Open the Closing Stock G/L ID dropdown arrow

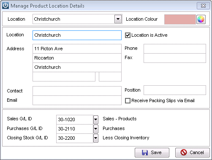click(x=96, y=138)
